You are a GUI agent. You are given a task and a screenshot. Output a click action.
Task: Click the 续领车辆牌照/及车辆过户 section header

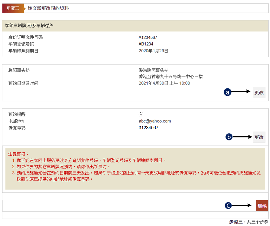click(x=29, y=26)
